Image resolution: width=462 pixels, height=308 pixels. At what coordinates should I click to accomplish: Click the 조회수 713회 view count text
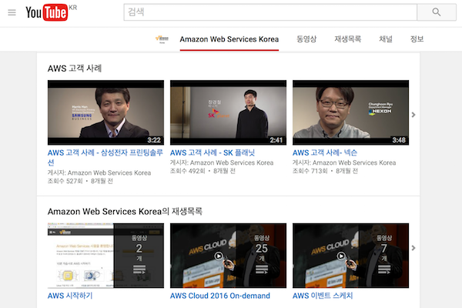[x=310, y=171]
